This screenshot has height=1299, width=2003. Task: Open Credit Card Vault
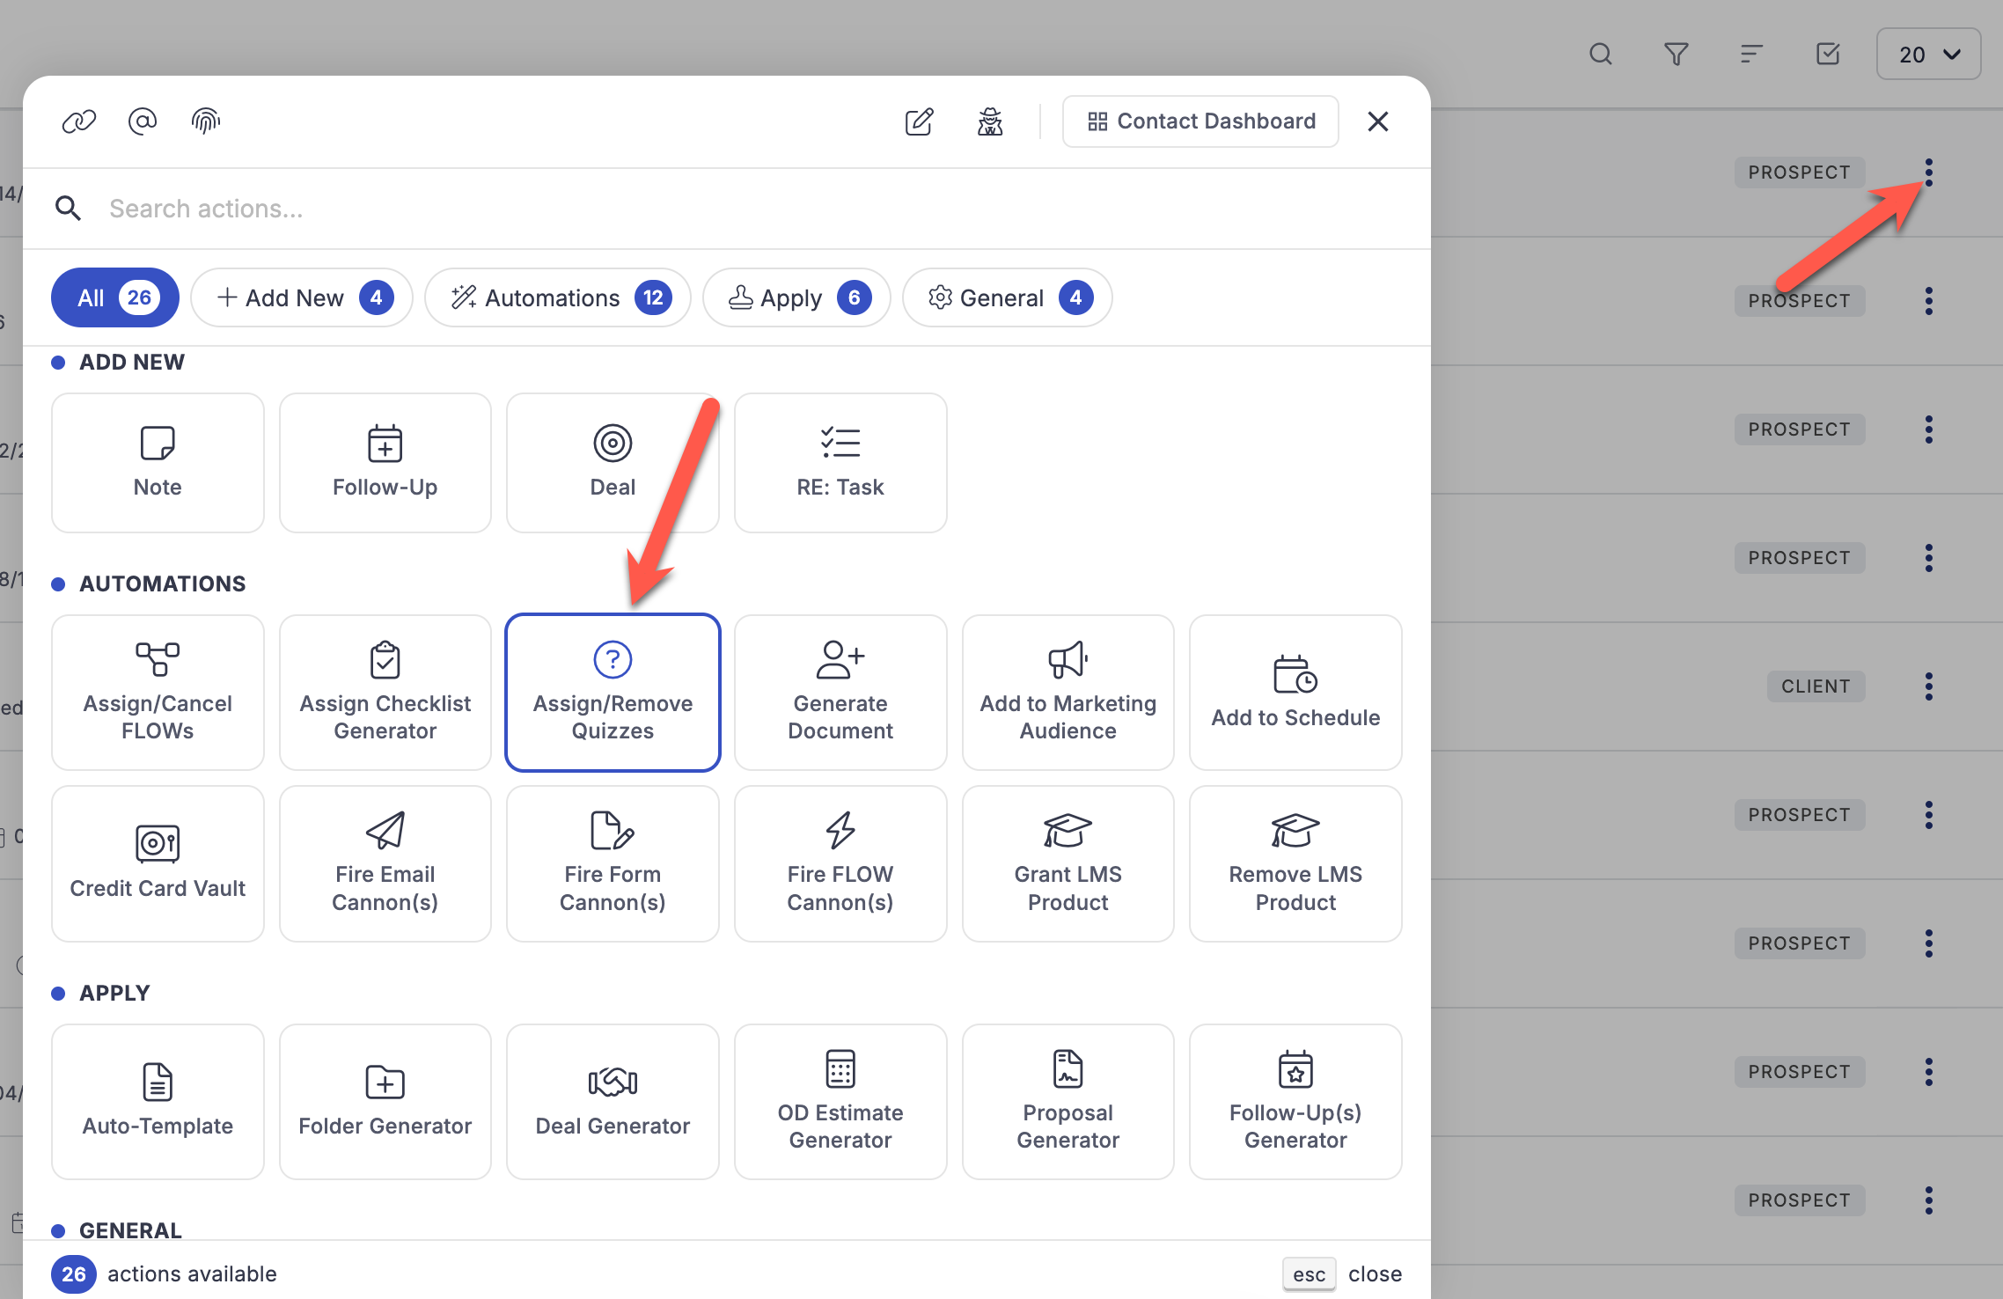158,863
